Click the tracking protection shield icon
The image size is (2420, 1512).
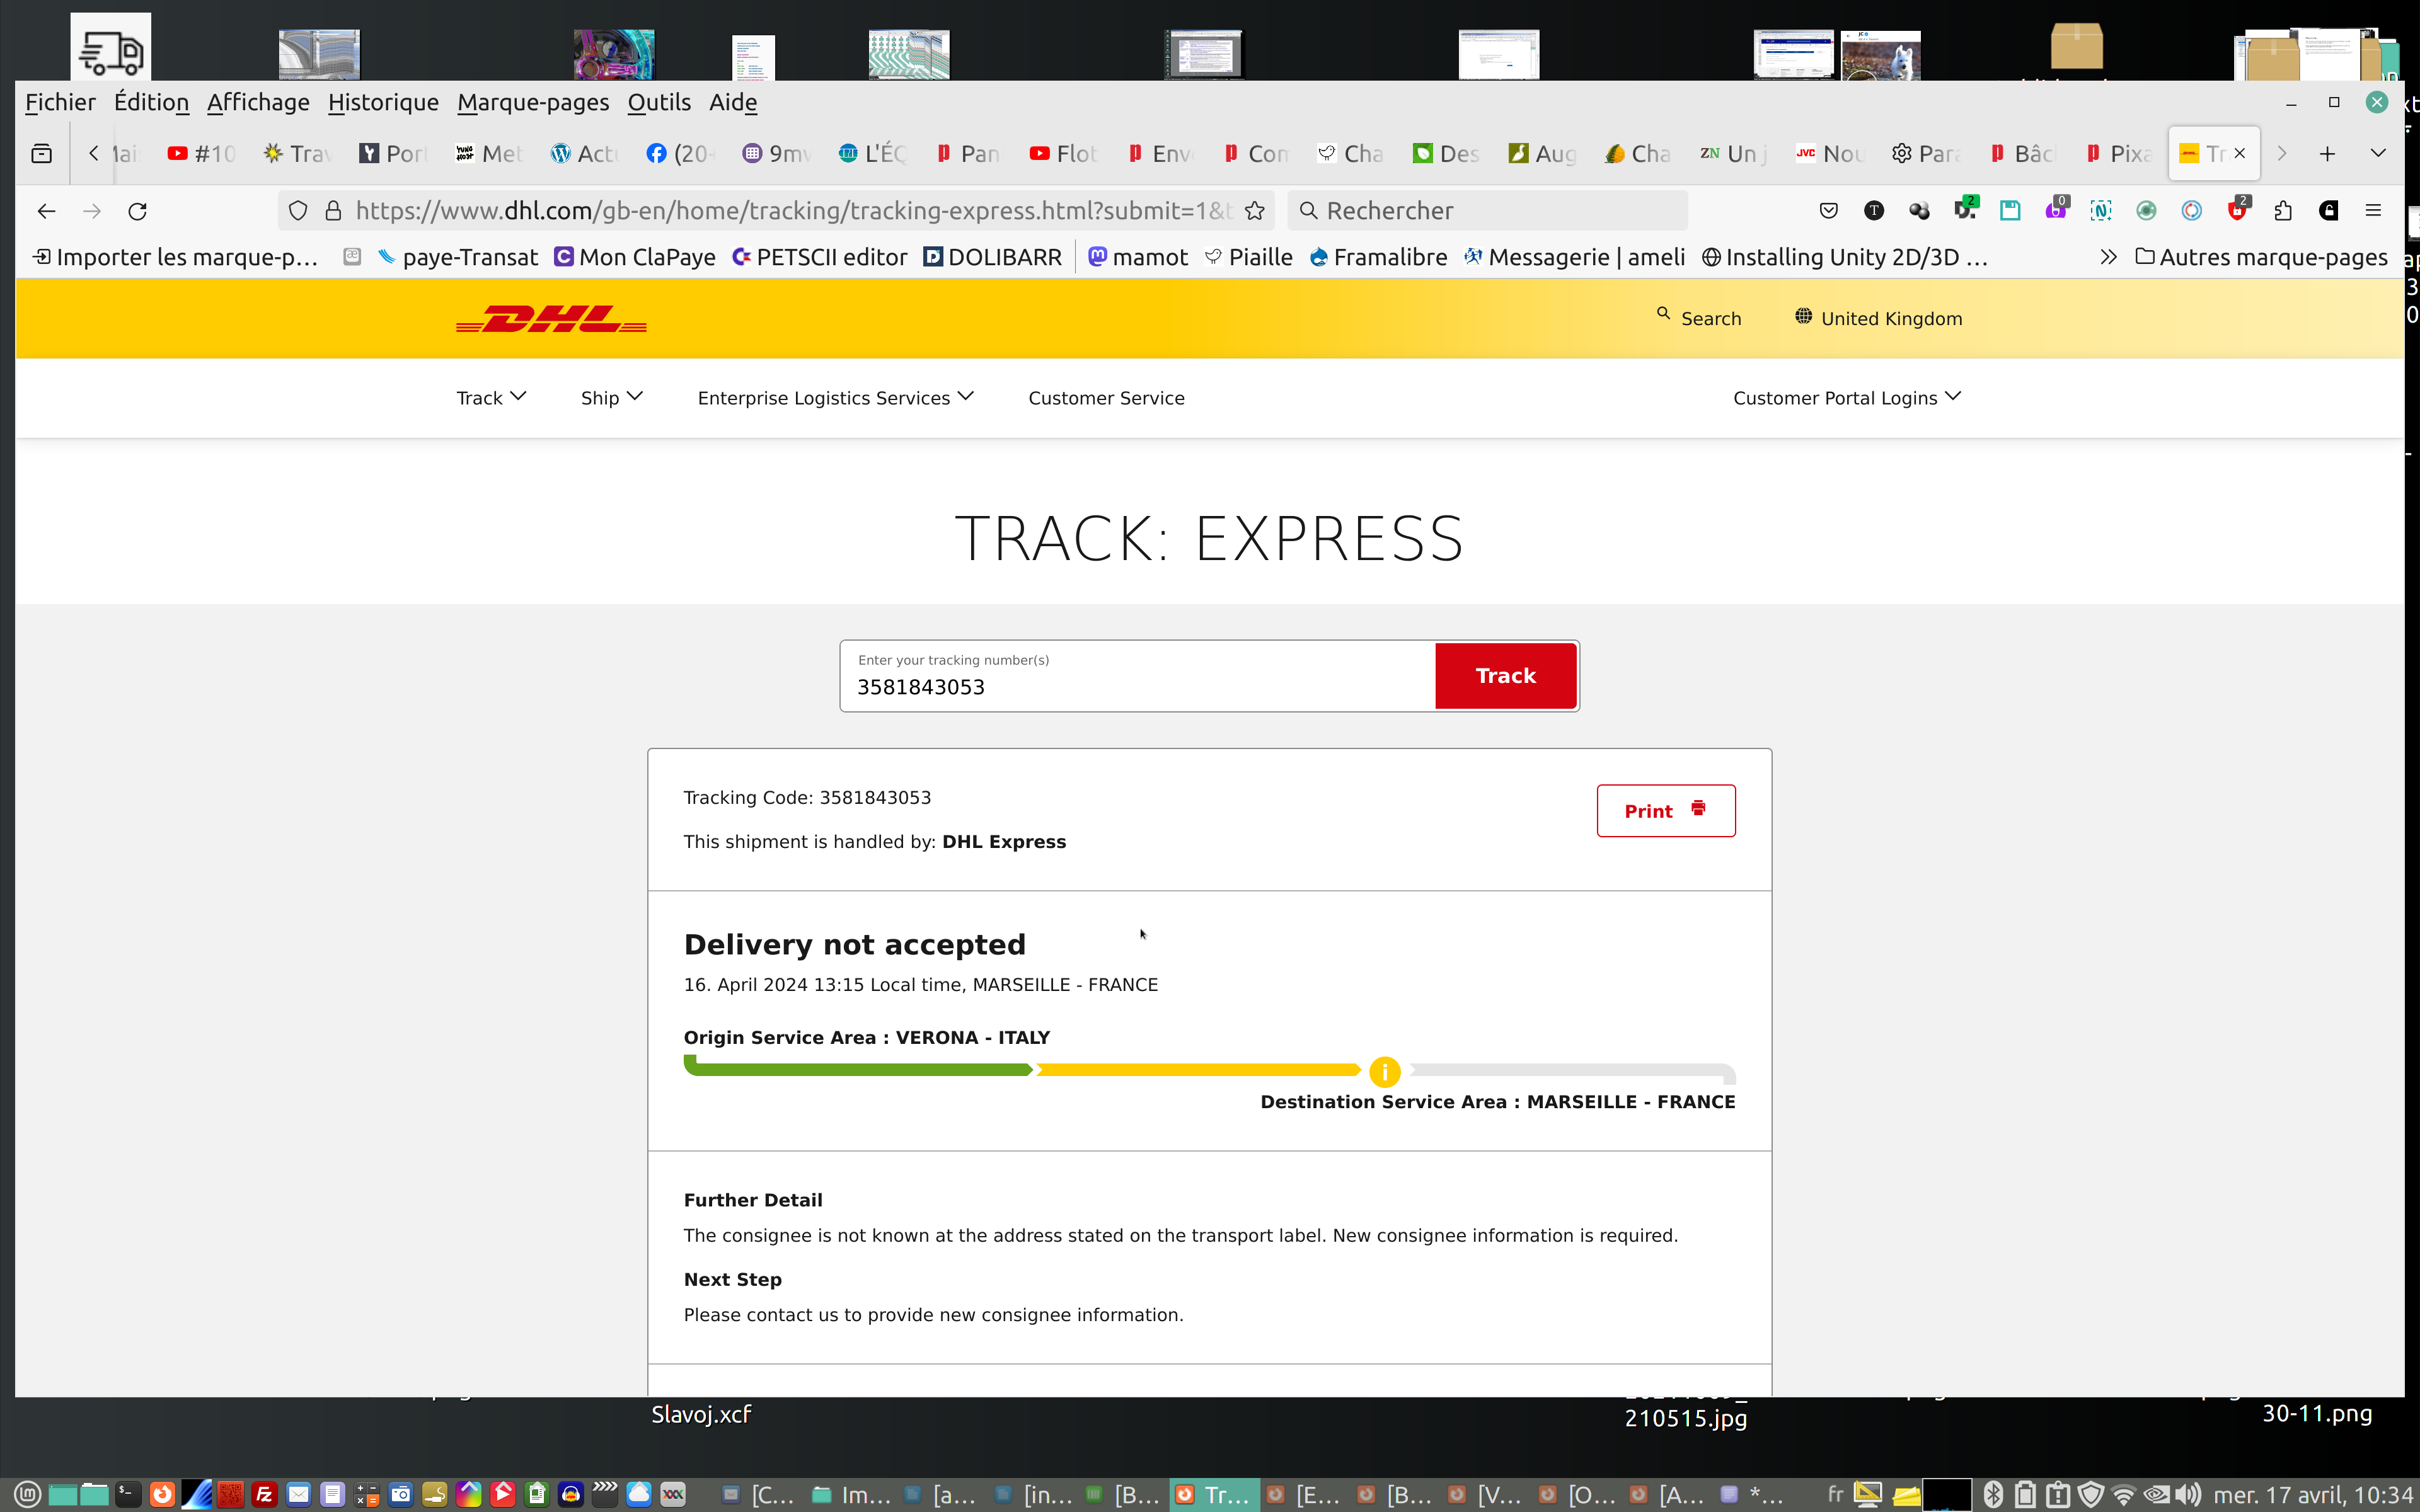298,211
